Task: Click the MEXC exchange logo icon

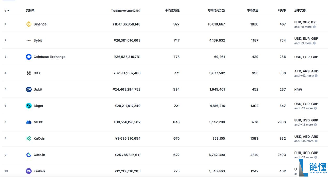Action: coord(29,122)
